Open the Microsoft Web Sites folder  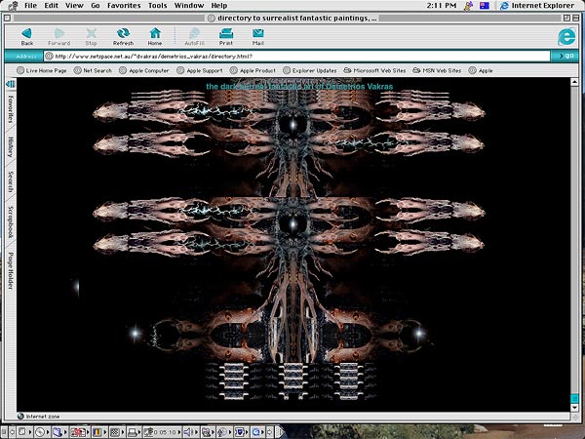point(374,70)
